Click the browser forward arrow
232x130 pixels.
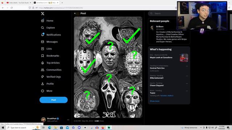7,8
